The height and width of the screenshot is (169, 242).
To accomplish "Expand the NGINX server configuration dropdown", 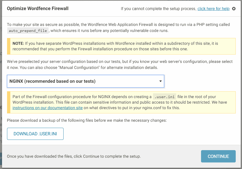I will pyautogui.click(x=85, y=81).
